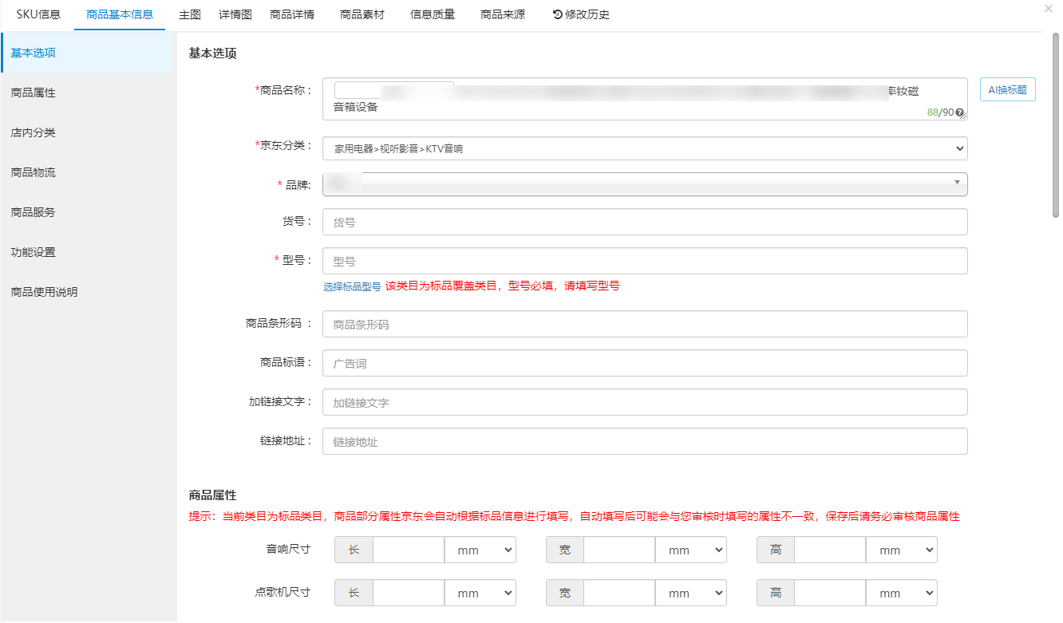Click the 商品条形码 input field
This screenshot has height=623, width=1063.
coord(645,325)
